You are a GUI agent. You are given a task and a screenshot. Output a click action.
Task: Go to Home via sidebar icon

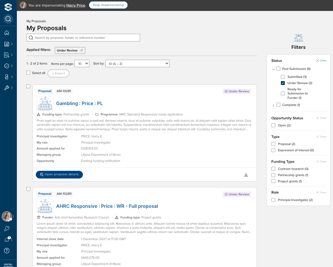[x=7, y=33]
